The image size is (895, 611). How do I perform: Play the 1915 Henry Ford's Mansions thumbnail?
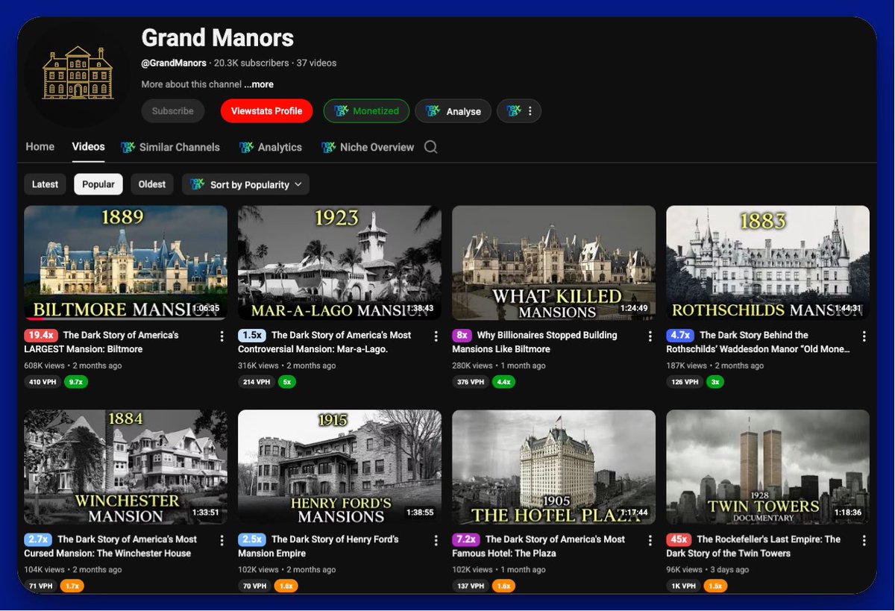(x=339, y=467)
